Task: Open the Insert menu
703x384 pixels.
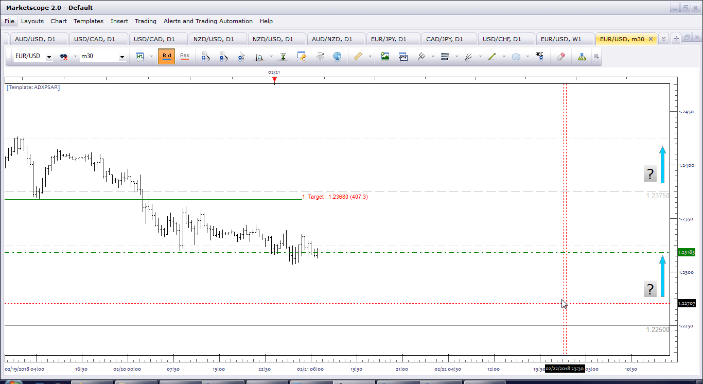Action: (x=119, y=21)
